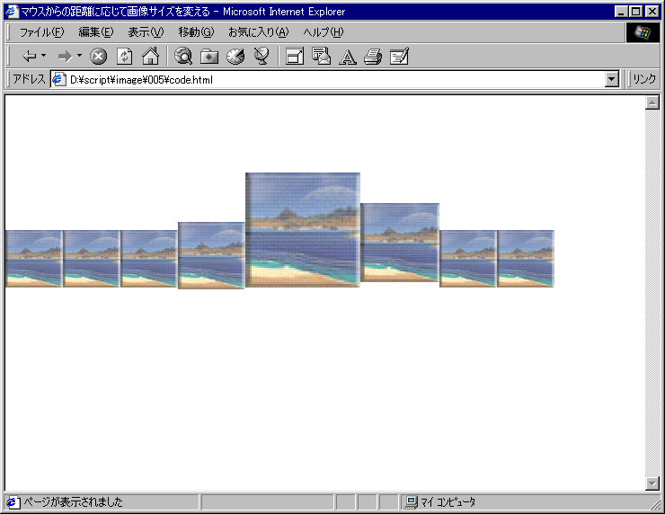Click the Stop loading toolbar icon
The width and height of the screenshot is (665, 514).
click(x=98, y=56)
